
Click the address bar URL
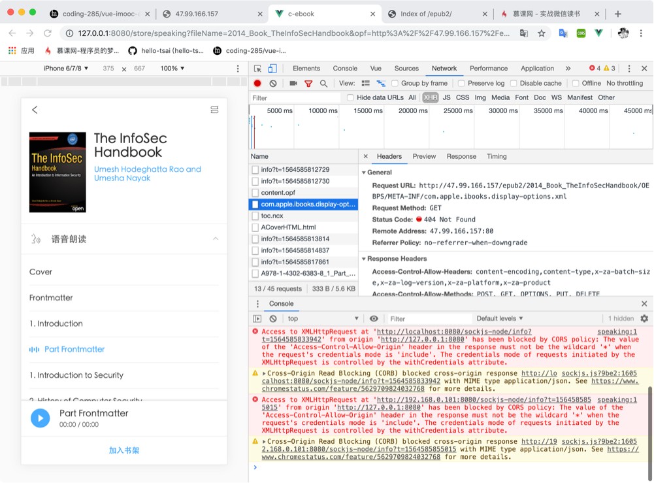point(293,33)
